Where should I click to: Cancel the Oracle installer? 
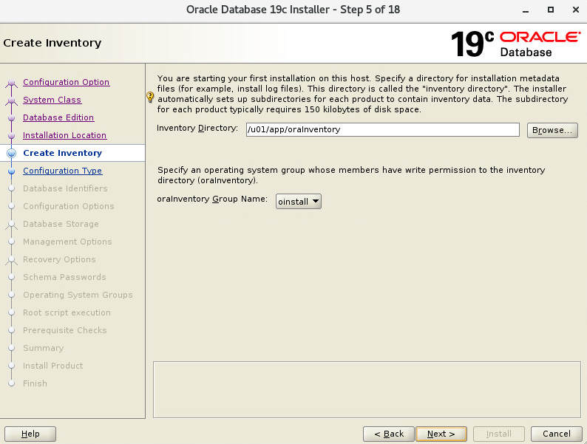[556, 434]
